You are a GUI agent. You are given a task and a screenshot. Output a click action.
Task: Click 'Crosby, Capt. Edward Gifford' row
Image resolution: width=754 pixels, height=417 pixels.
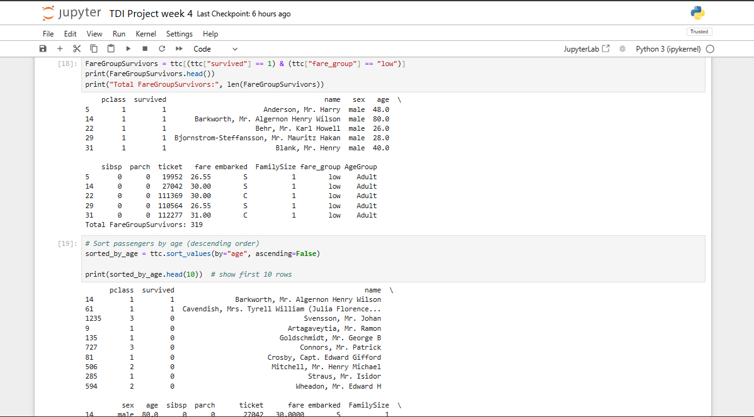pyautogui.click(x=233, y=357)
